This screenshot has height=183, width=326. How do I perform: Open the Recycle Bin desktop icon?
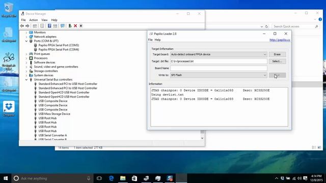click(9, 10)
